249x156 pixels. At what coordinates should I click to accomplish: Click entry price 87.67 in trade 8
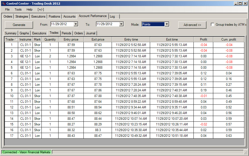click(x=71, y=85)
